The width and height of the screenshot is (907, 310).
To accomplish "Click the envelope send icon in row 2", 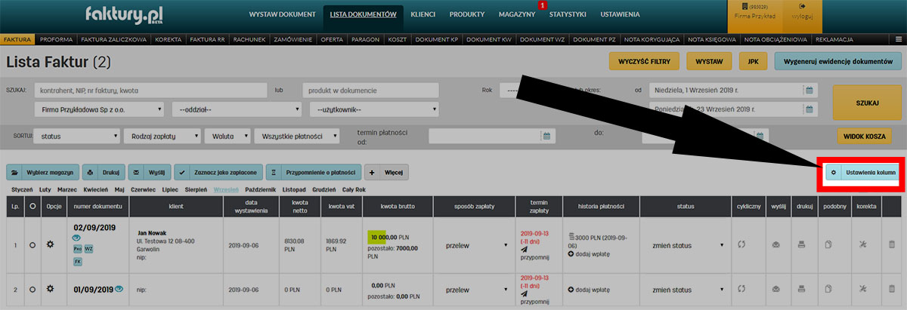I will [775, 289].
